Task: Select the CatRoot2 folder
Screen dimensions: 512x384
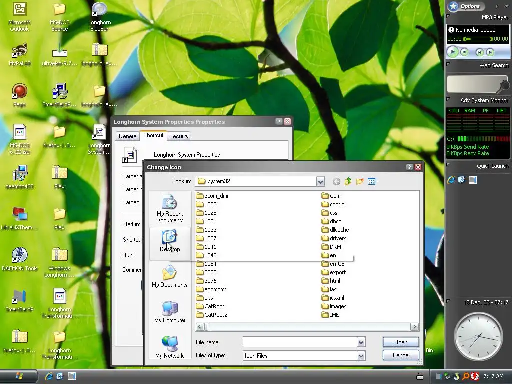Action: tap(212, 315)
